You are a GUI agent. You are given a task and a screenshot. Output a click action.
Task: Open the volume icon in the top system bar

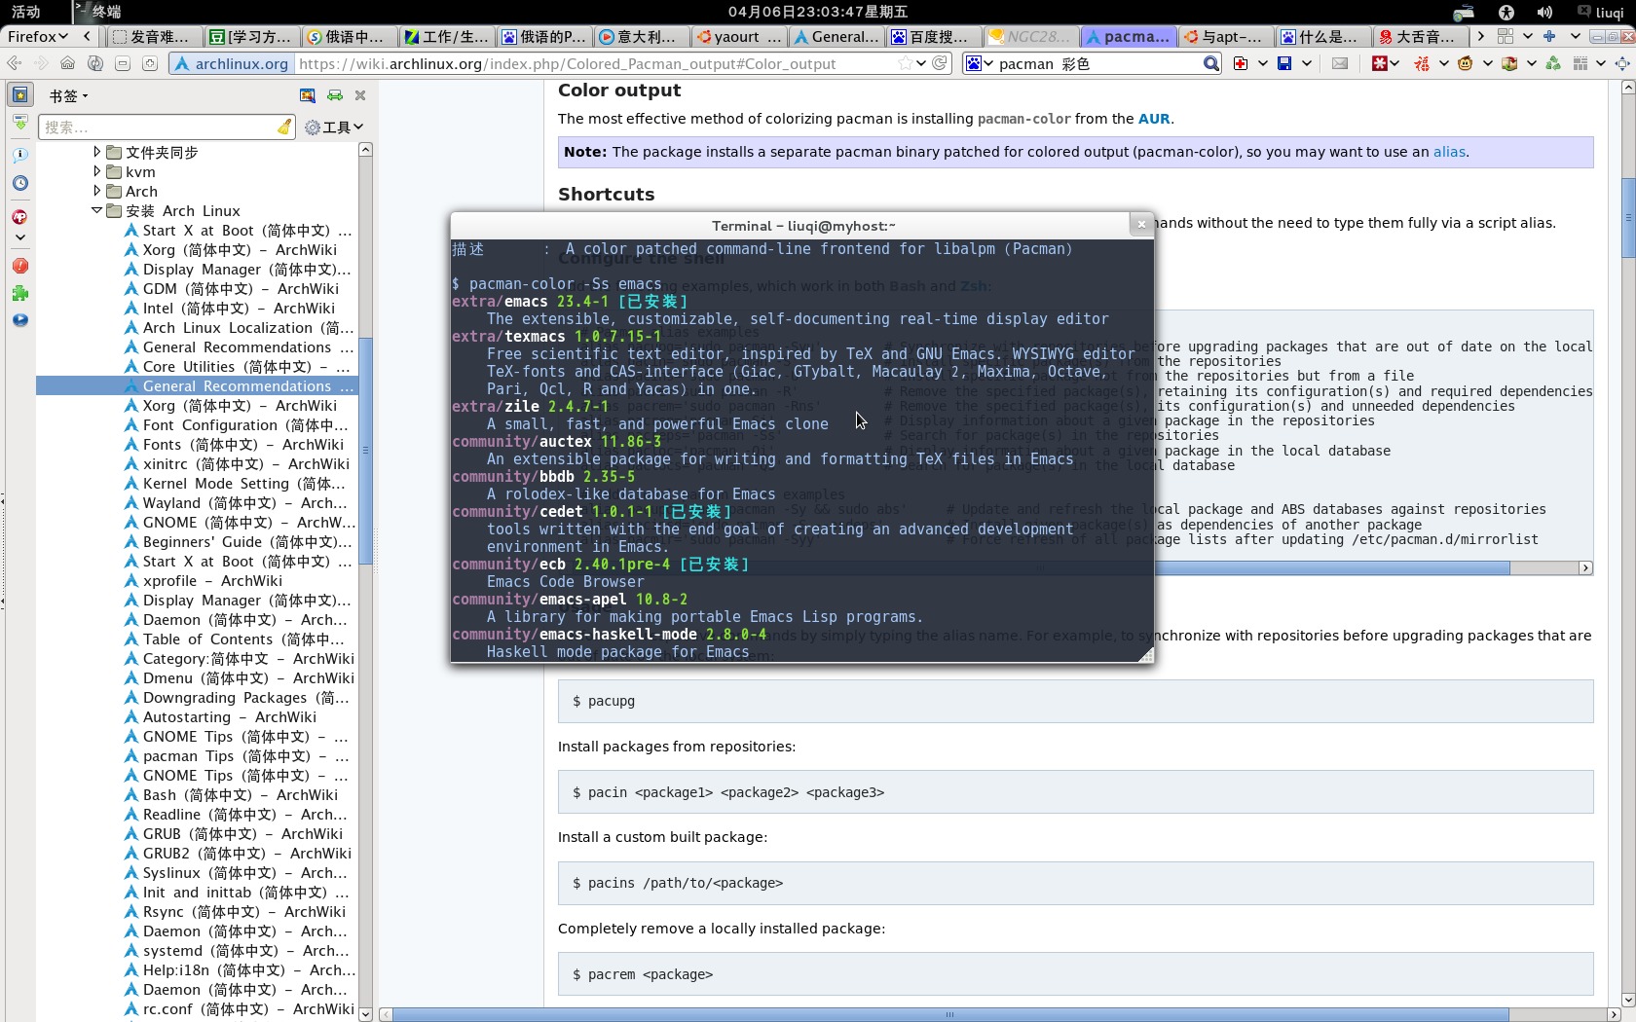(x=1544, y=12)
